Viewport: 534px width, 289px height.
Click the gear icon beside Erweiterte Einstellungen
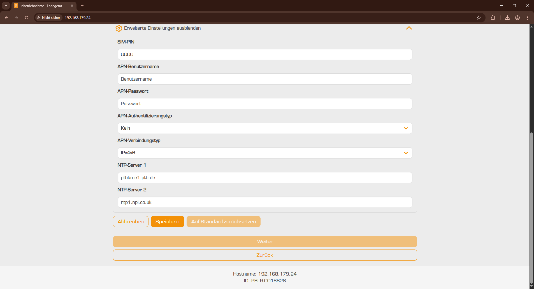pos(119,28)
